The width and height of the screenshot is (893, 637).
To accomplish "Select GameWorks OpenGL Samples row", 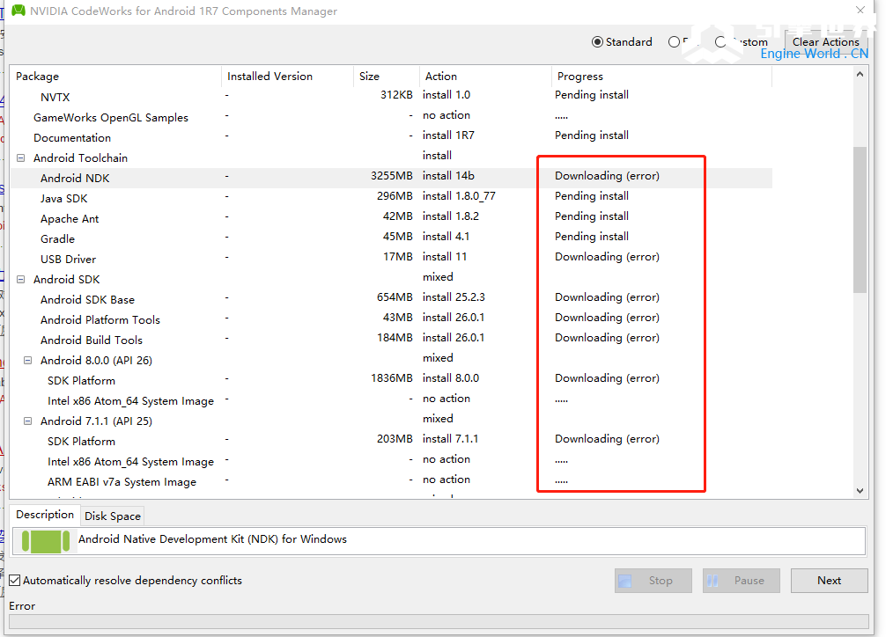I will pyautogui.click(x=391, y=118).
